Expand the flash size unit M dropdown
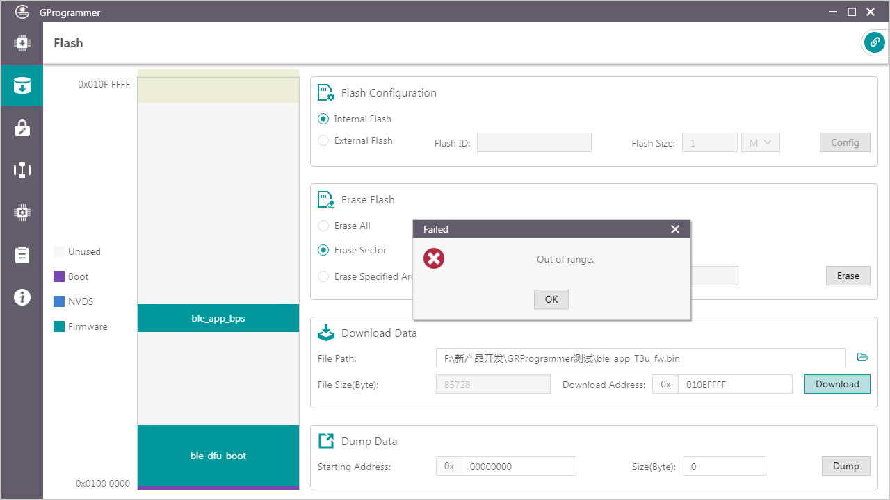This screenshot has width=890, height=500. click(760, 142)
